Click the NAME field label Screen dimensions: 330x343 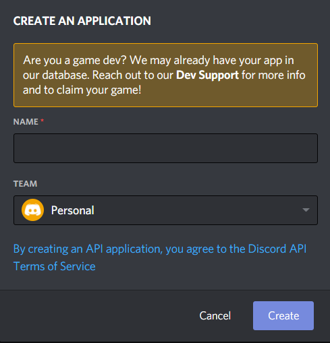(x=26, y=122)
